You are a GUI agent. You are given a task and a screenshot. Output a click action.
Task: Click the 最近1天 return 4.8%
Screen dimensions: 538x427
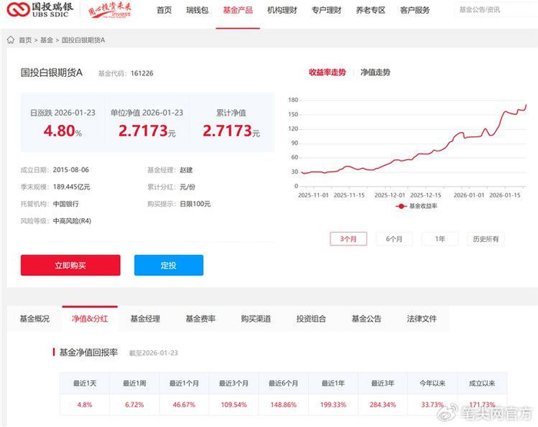pyautogui.click(x=85, y=405)
